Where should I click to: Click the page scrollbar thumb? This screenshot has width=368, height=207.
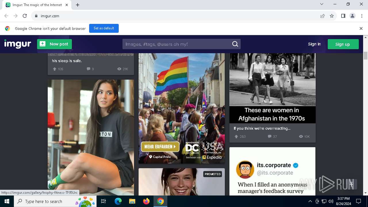coord(365,55)
